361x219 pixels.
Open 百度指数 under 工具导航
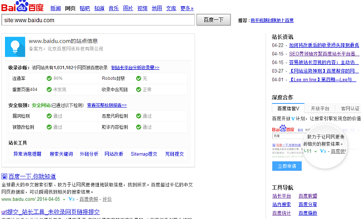point(308,213)
